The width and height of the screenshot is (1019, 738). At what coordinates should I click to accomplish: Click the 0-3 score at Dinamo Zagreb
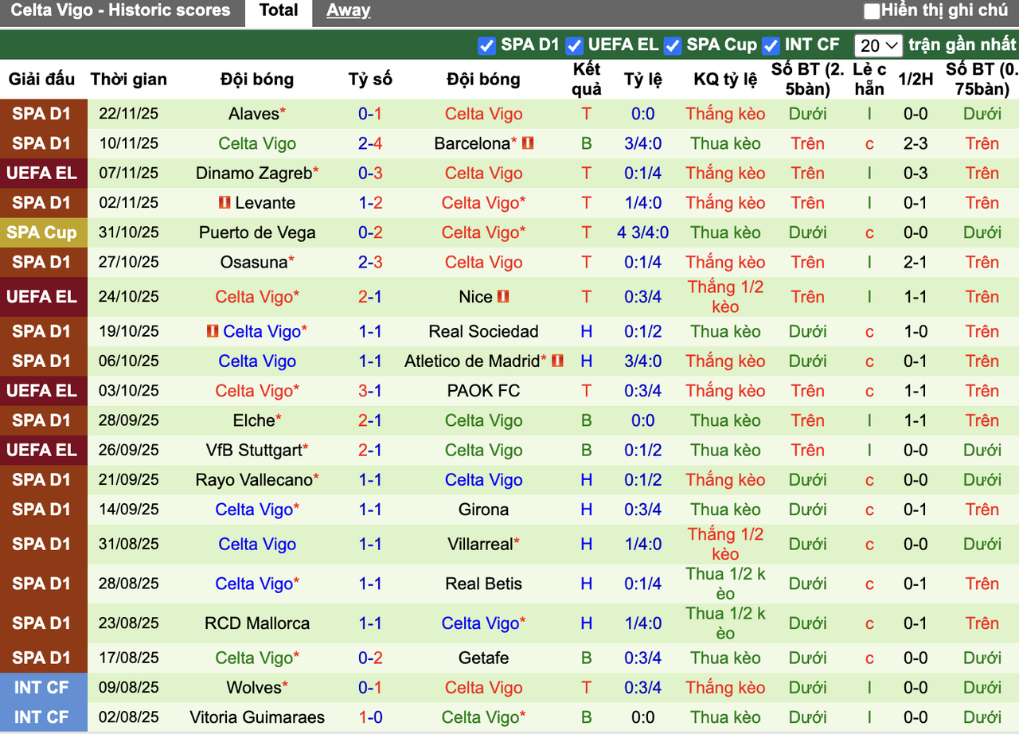[370, 173]
